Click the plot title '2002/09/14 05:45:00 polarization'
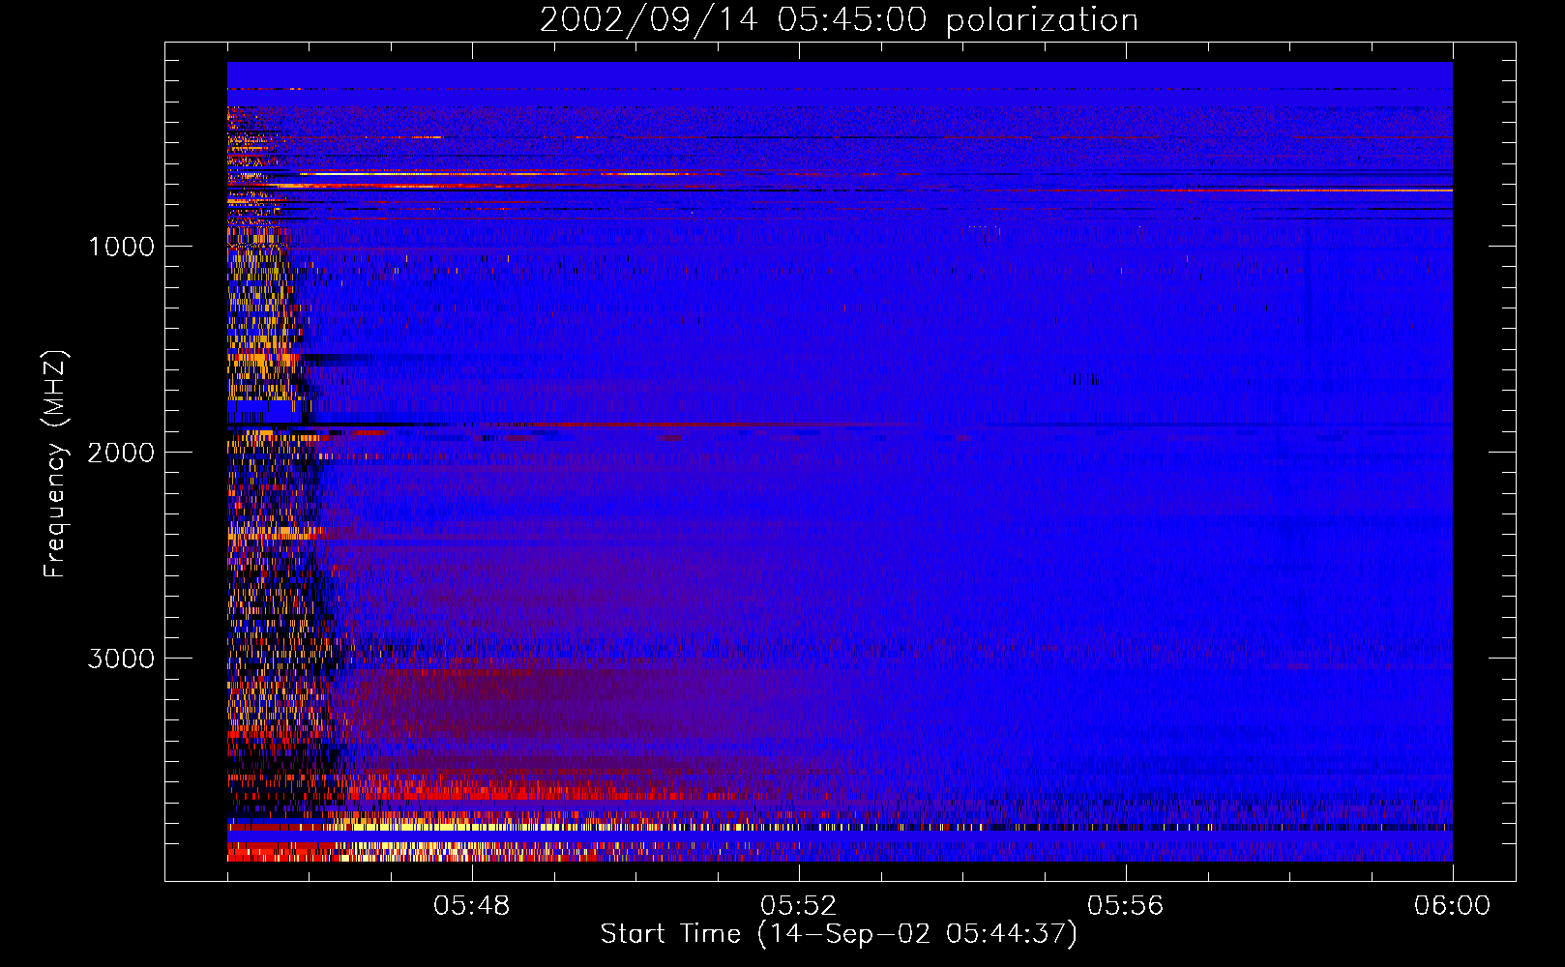1565x967 pixels. tap(839, 20)
